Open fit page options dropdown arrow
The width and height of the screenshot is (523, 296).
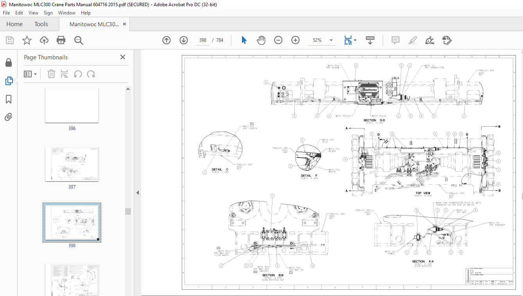point(355,40)
